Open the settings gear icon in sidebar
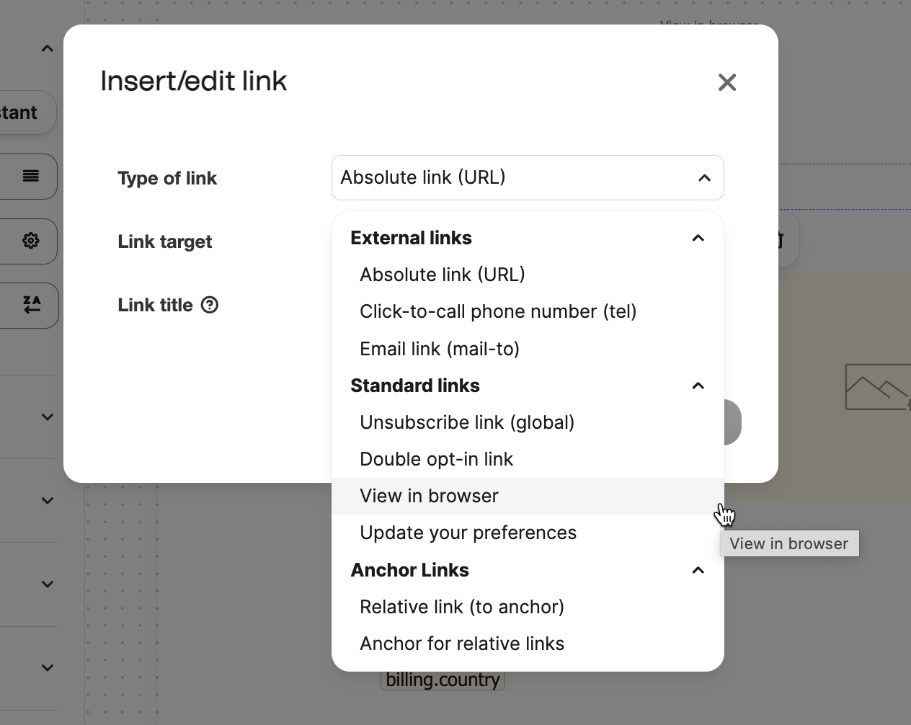This screenshot has height=725, width=911. (31, 241)
